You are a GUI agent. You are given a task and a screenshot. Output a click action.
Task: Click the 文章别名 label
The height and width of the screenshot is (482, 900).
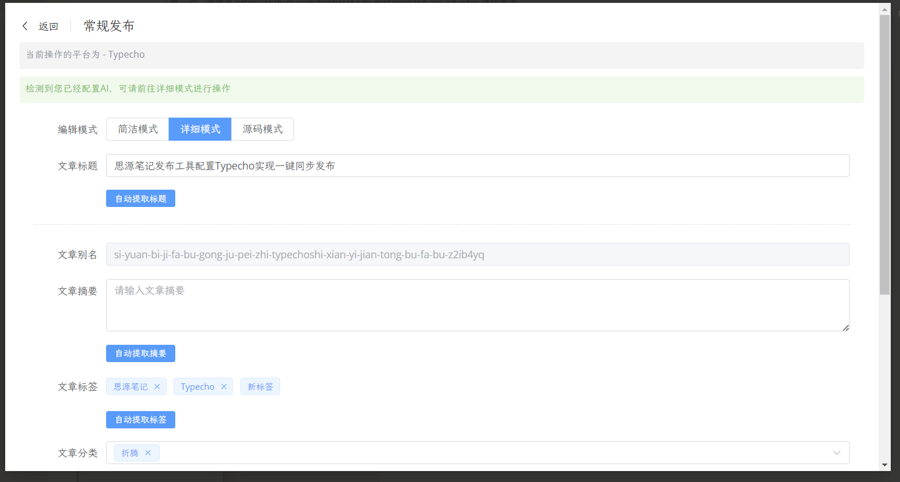point(77,255)
